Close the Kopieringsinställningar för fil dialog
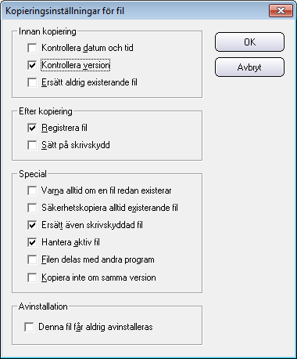297x359 pixels. tap(281, 11)
